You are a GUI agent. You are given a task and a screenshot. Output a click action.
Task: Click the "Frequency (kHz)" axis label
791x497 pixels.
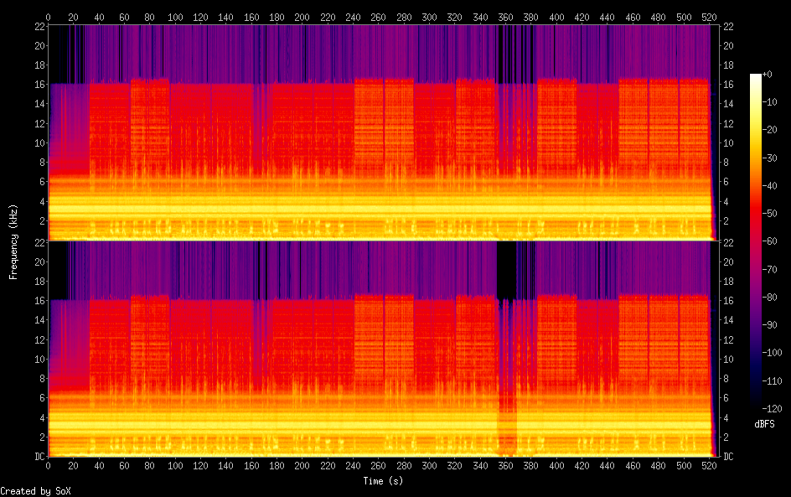13,241
